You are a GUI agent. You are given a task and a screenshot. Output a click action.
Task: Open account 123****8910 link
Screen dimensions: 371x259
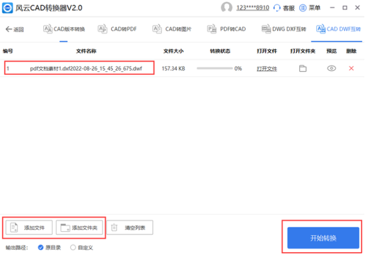[253, 8]
